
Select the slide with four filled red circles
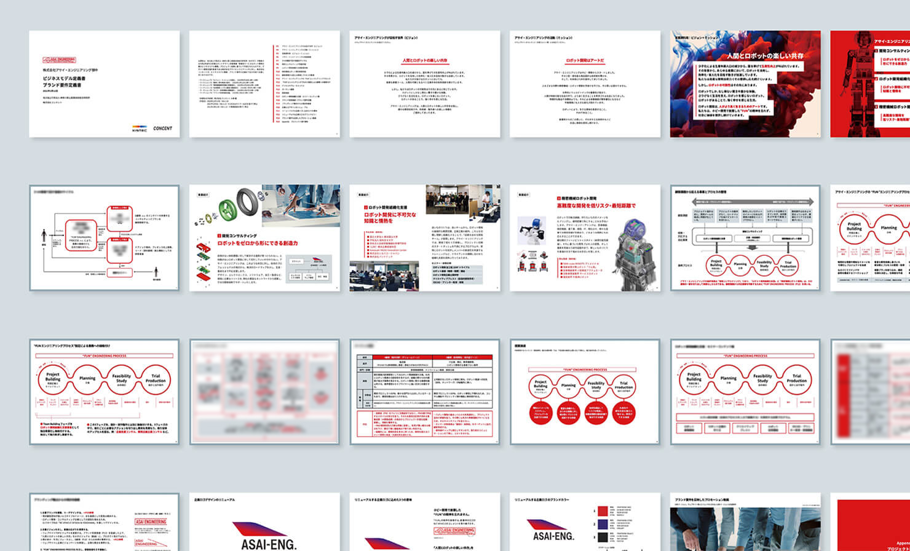click(x=585, y=392)
